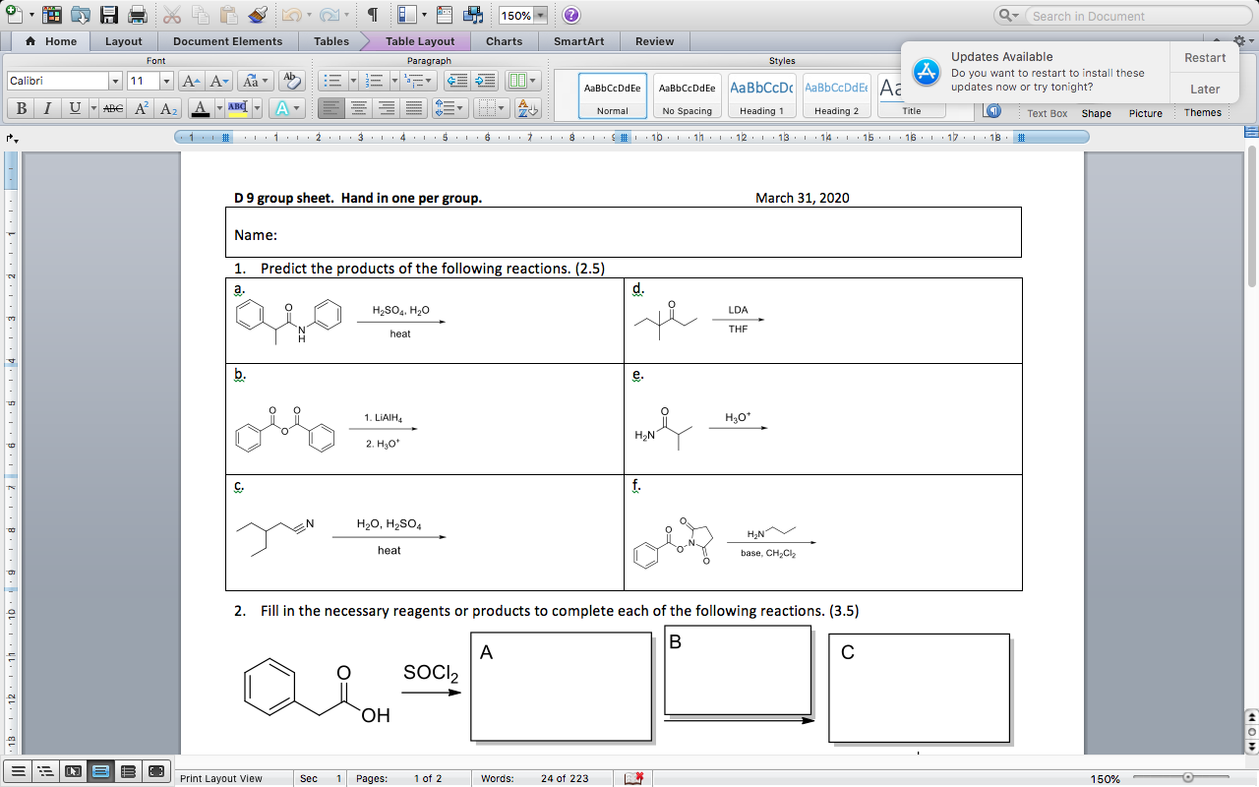
Task: Toggle bold formatting on
Action: coord(22,108)
